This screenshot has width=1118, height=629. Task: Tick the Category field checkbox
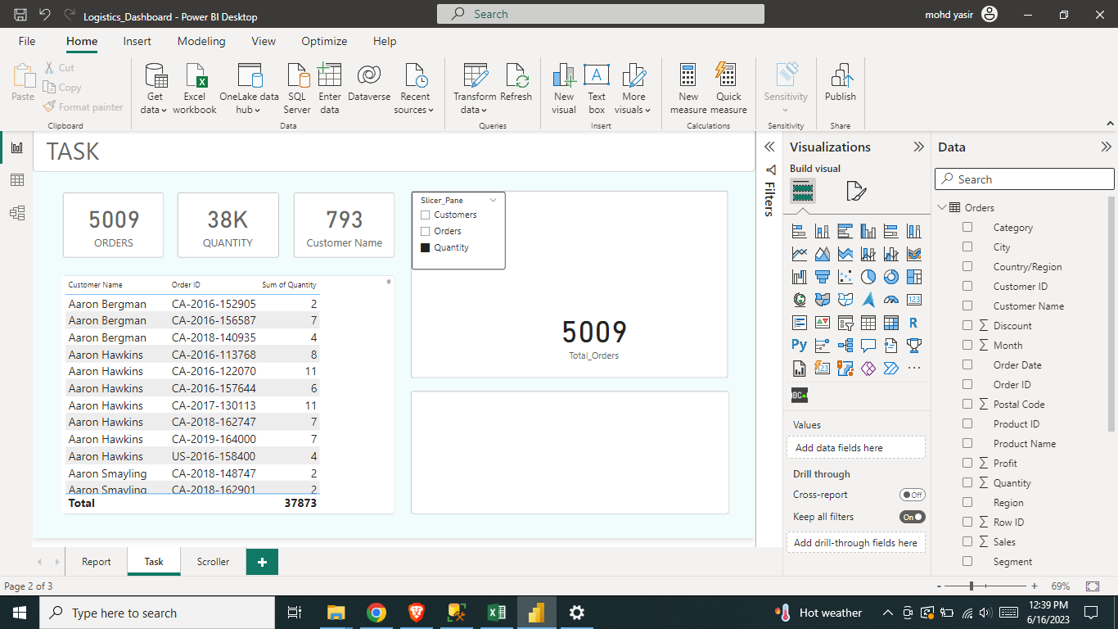point(967,227)
